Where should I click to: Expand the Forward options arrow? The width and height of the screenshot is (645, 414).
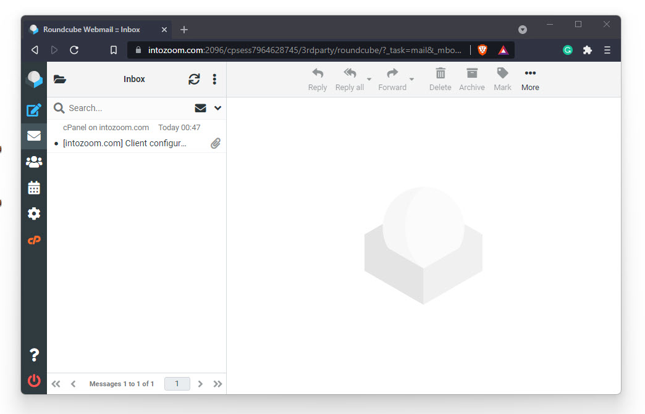click(411, 79)
